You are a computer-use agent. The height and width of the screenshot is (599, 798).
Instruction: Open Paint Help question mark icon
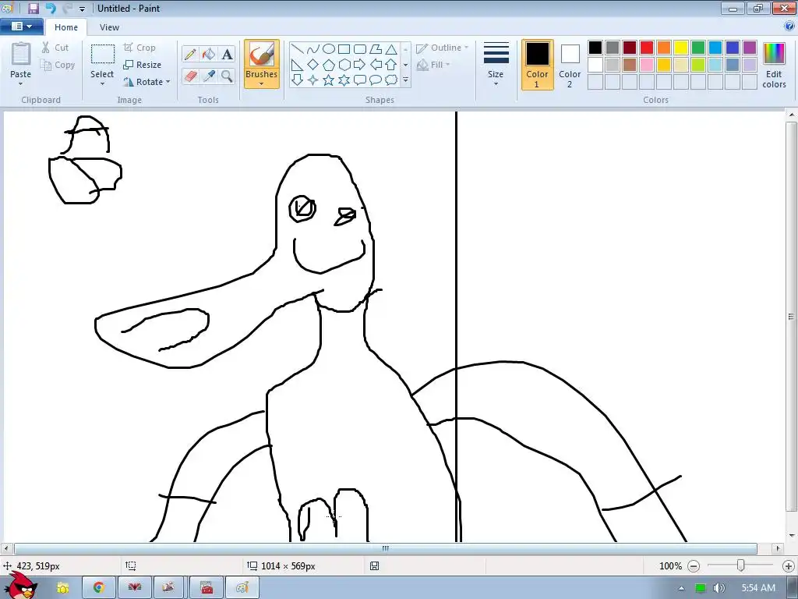point(789,27)
